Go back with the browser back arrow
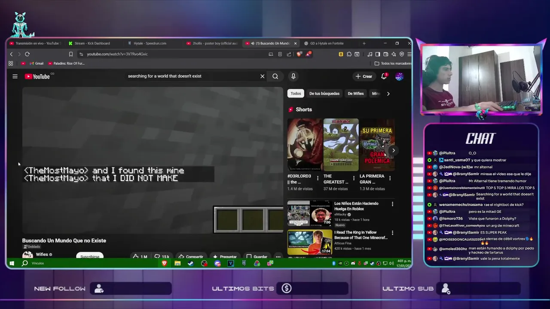Screen dimensions: 550x309 tap(12, 54)
